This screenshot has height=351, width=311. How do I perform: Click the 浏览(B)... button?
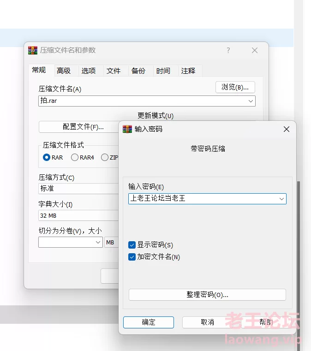tap(235, 87)
